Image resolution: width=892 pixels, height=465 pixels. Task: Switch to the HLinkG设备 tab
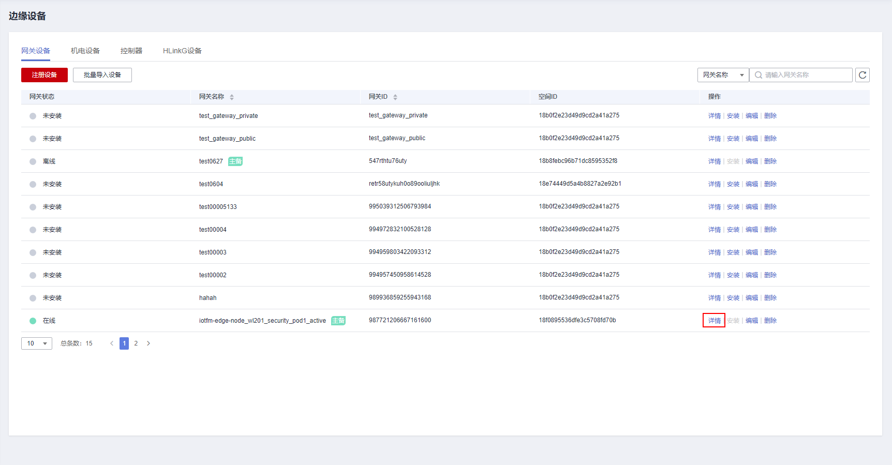pyautogui.click(x=182, y=51)
